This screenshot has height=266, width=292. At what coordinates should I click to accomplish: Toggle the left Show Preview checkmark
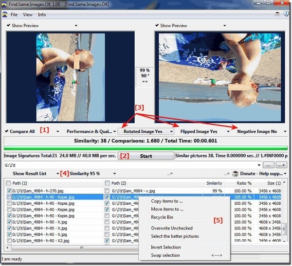click(8, 25)
